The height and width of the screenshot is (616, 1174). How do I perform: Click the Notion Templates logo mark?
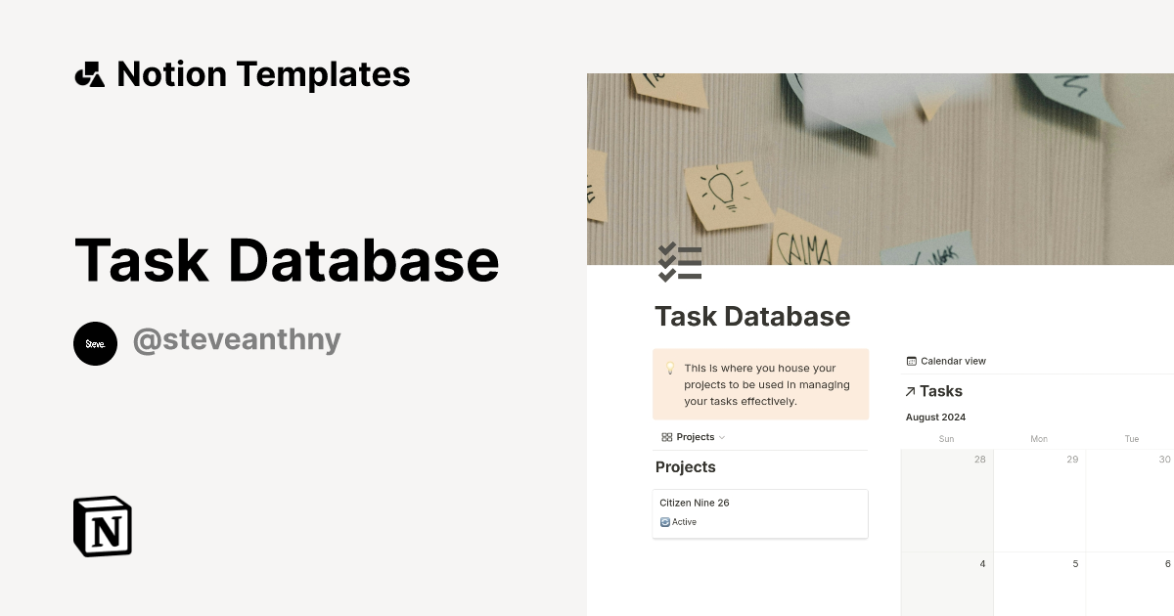point(89,73)
